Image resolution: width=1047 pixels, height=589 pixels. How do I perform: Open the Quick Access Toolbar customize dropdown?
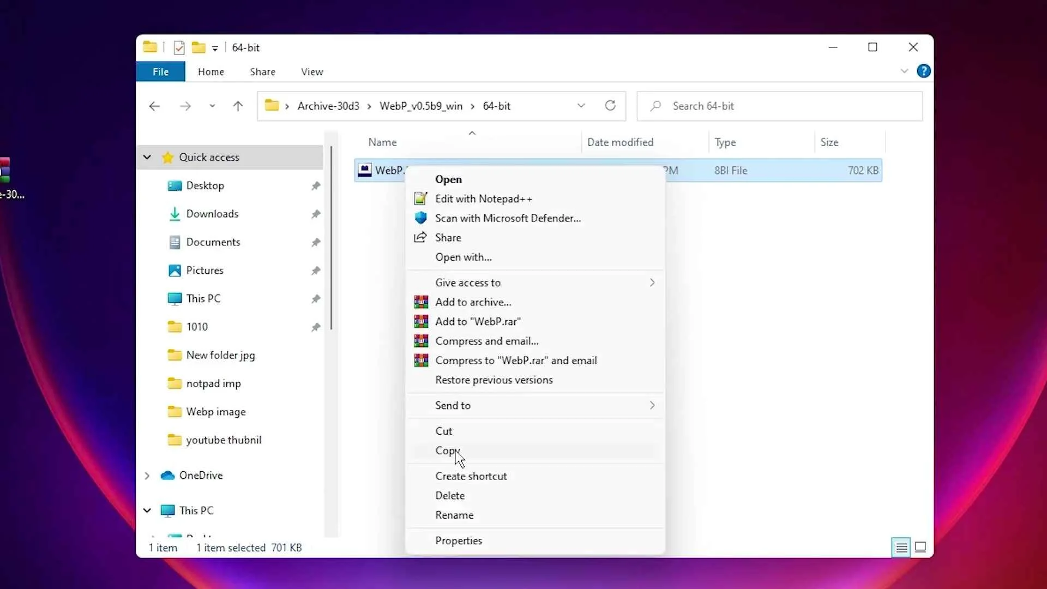pyautogui.click(x=215, y=49)
